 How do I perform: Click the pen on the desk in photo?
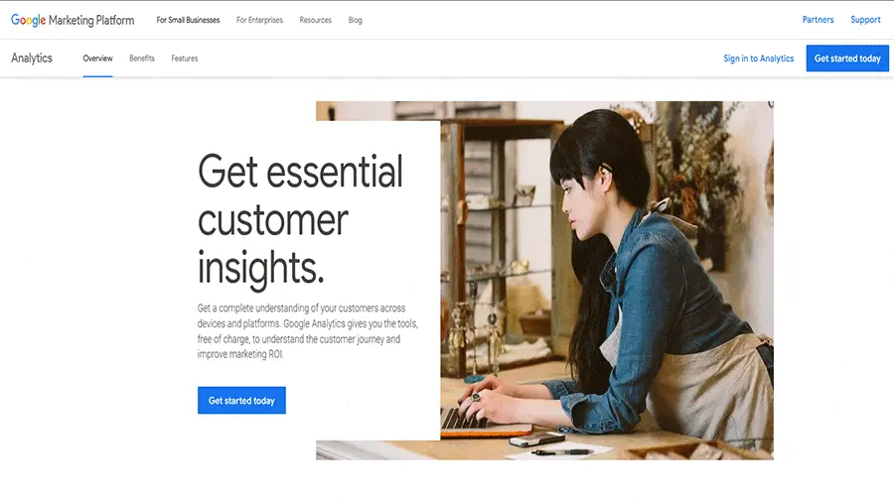pyautogui.click(x=561, y=452)
